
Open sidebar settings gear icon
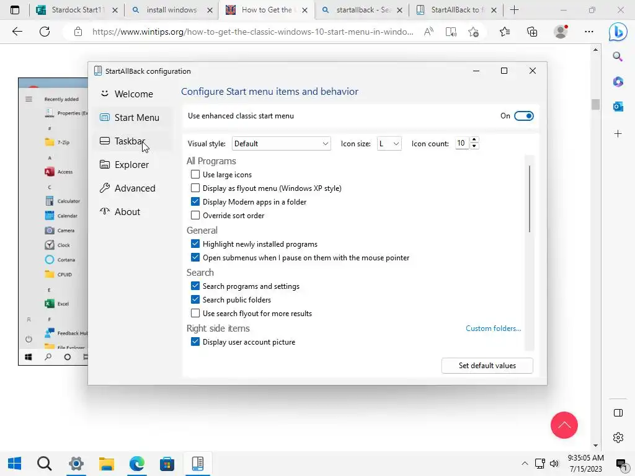click(x=618, y=438)
